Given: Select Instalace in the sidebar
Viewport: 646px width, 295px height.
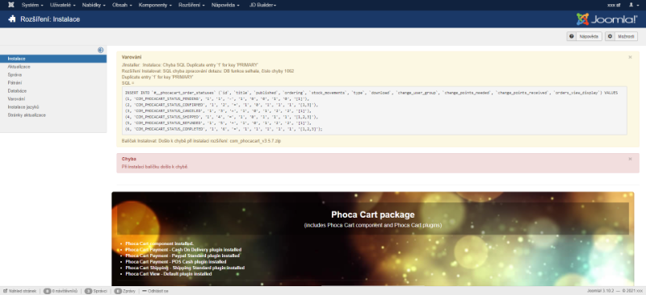Looking at the screenshot, I should [x=53, y=59].
